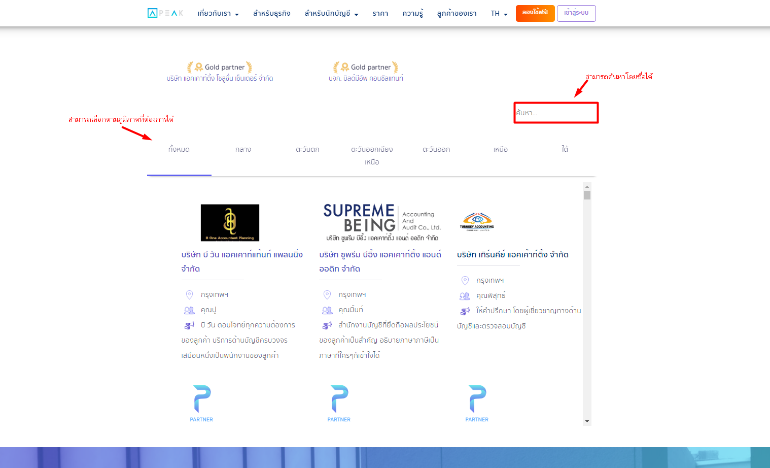Viewport: 770px width, 468px height.
Task: Click partner list scrollbar down arrow
Action: click(587, 421)
